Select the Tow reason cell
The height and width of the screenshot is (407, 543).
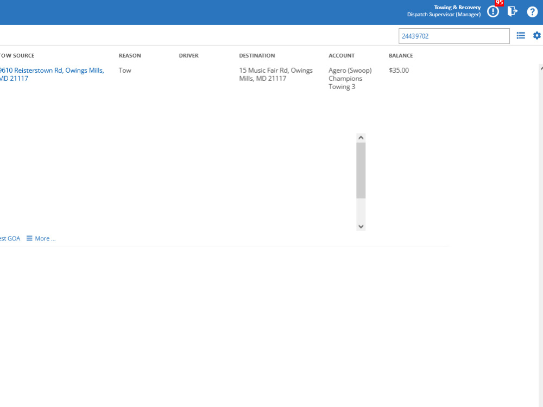(125, 70)
